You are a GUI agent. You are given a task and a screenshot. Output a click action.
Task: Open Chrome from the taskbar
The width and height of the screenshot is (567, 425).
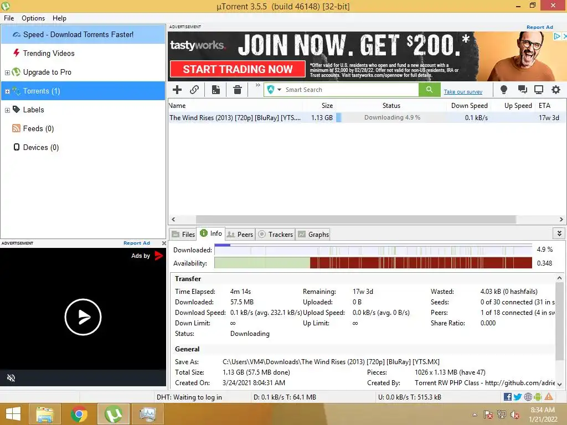tap(79, 414)
